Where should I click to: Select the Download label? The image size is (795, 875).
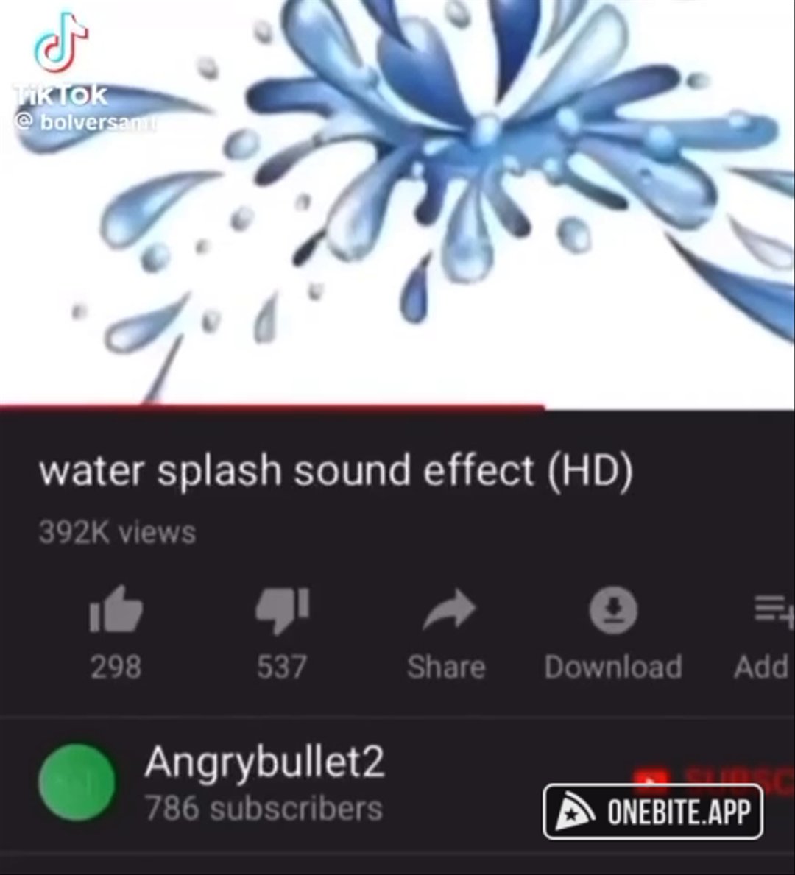(x=614, y=667)
